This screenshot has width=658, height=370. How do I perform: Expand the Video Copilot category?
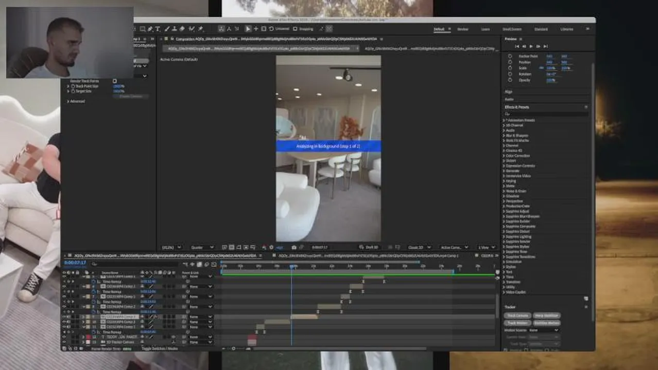point(504,292)
